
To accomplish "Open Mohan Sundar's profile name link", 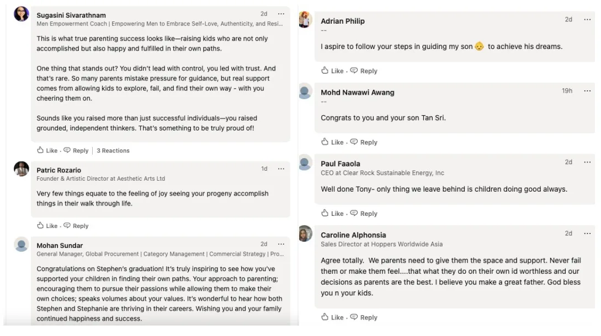I will [x=60, y=246].
